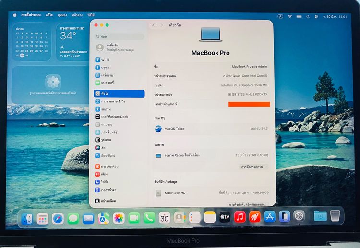Open Reminders from the Dock
Image resolution: width=360 pixels, height=248 pixels.
pos(195,217)
